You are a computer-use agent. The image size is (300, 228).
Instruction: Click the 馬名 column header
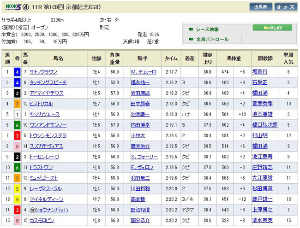[x=58, y=59]
